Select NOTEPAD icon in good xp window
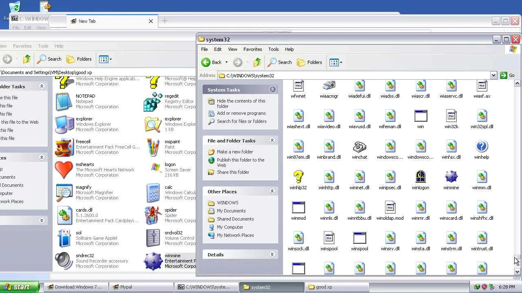 point(64,102)
